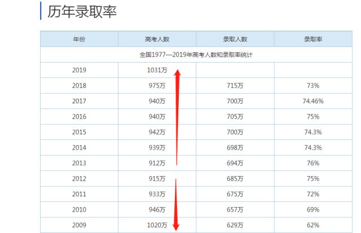
Task: Click the 657万 admitted count cell
Action: (235, 209)
